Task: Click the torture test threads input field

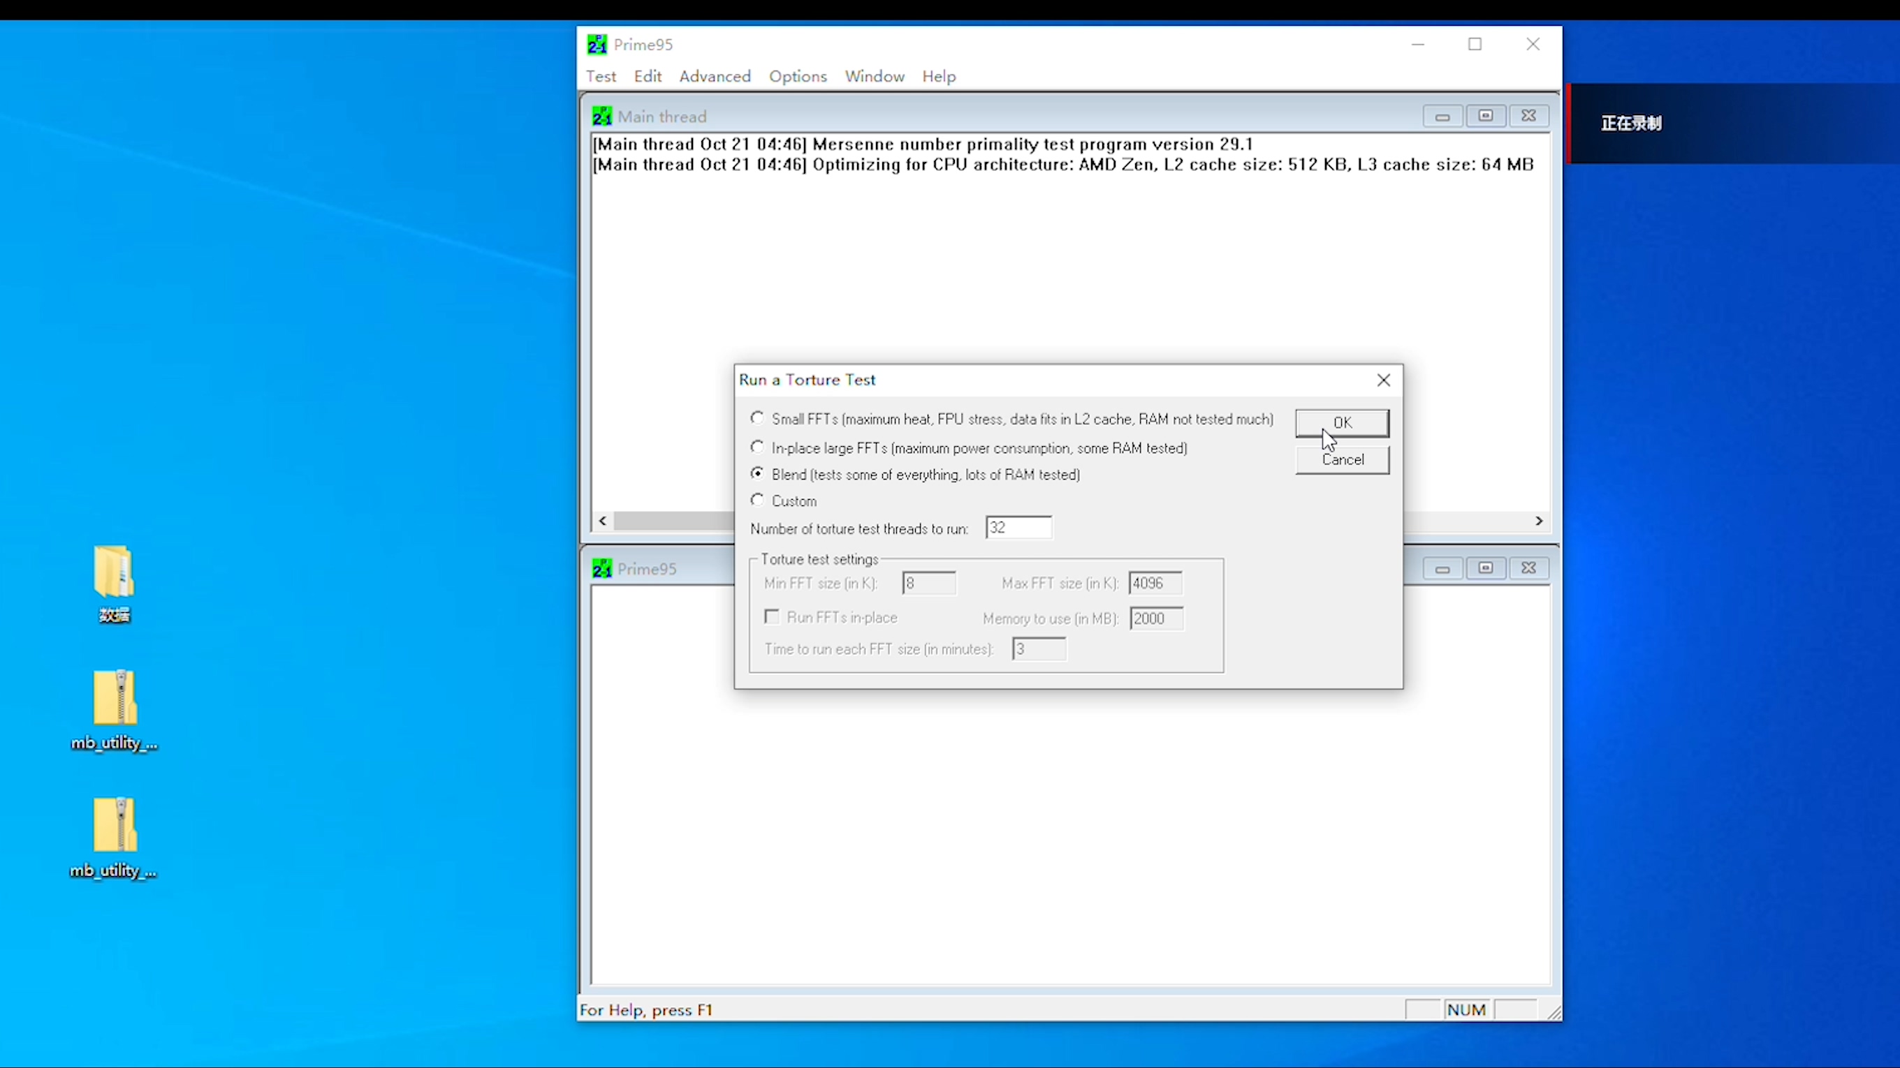Action: pos(1018,528)
